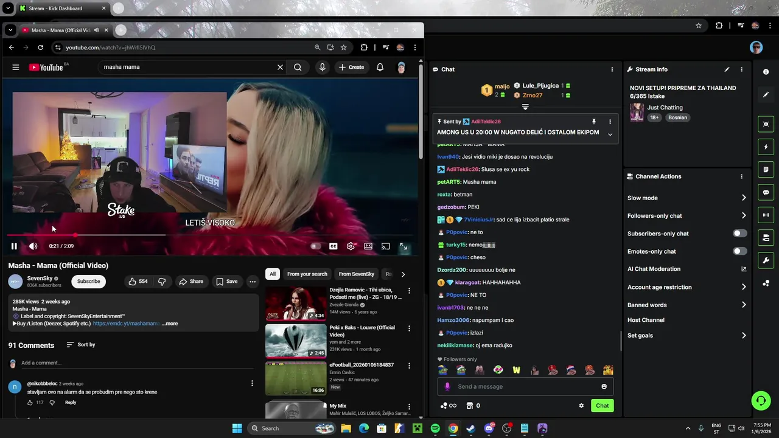
Task: Open Kick chat options menu
Action: click(612, 69)
